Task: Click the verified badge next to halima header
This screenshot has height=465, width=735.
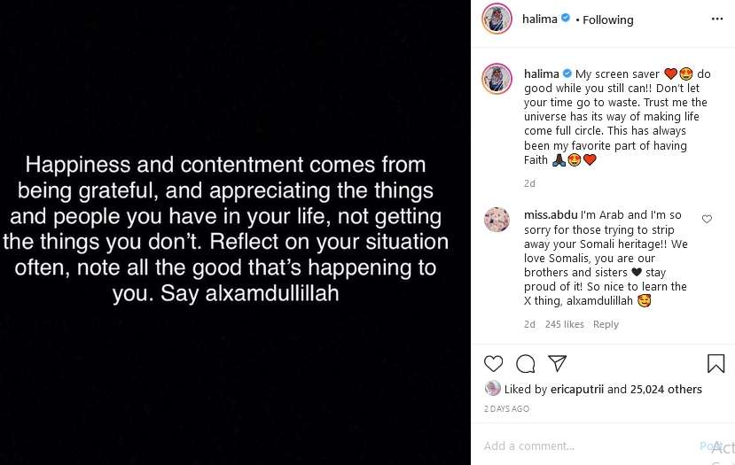Action: [x=566, y=18]
